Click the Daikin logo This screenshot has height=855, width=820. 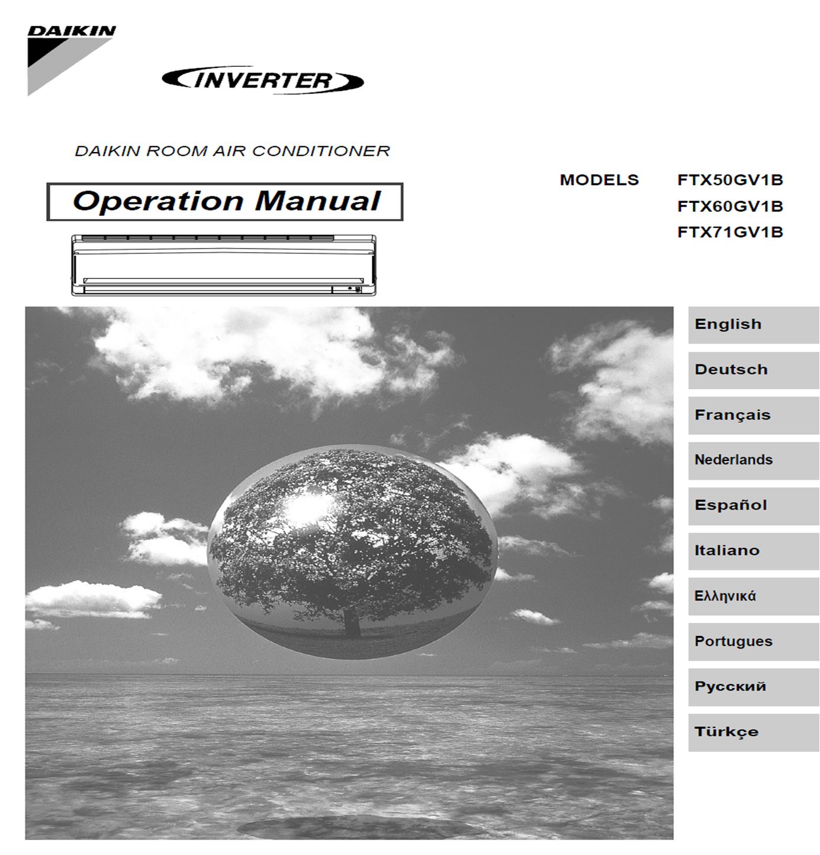(70, 58)
